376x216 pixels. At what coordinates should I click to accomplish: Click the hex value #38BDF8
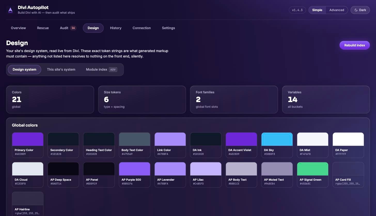coord(270,154)
